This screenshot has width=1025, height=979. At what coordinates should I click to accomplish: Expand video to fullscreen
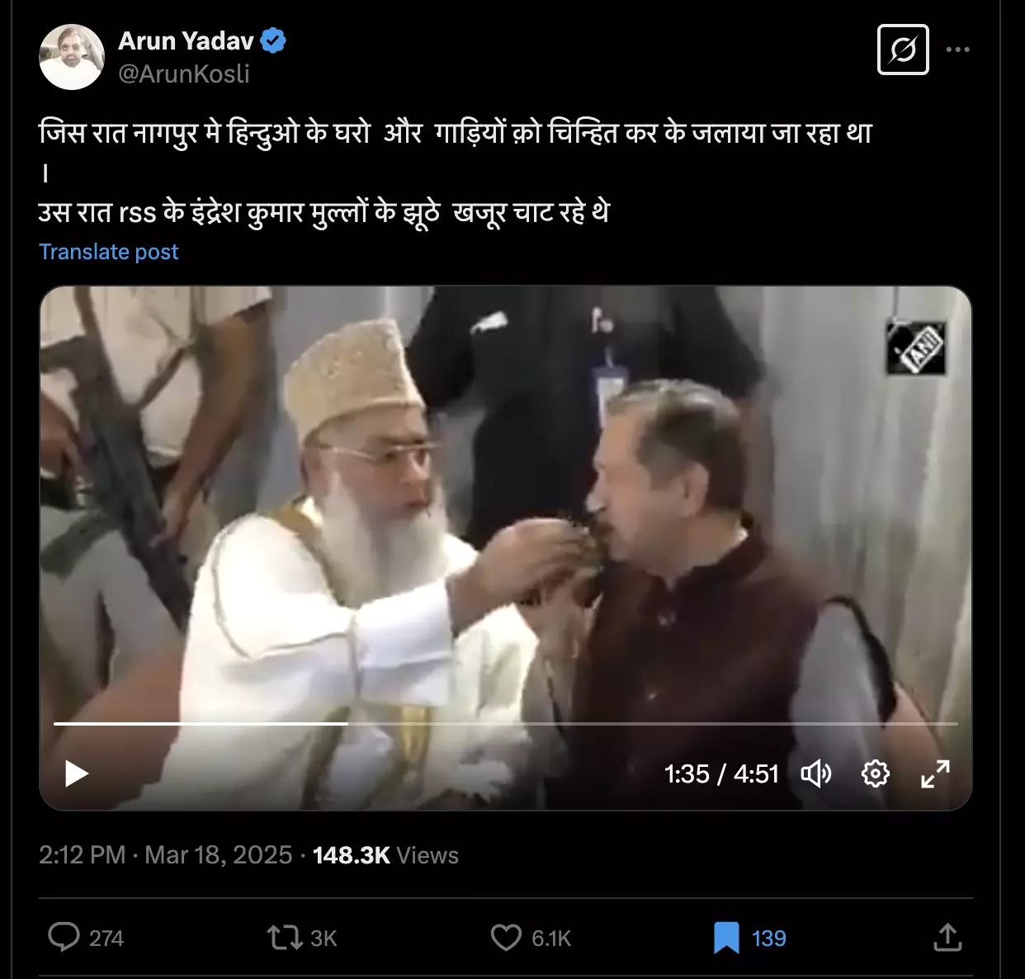click(935, 773)
